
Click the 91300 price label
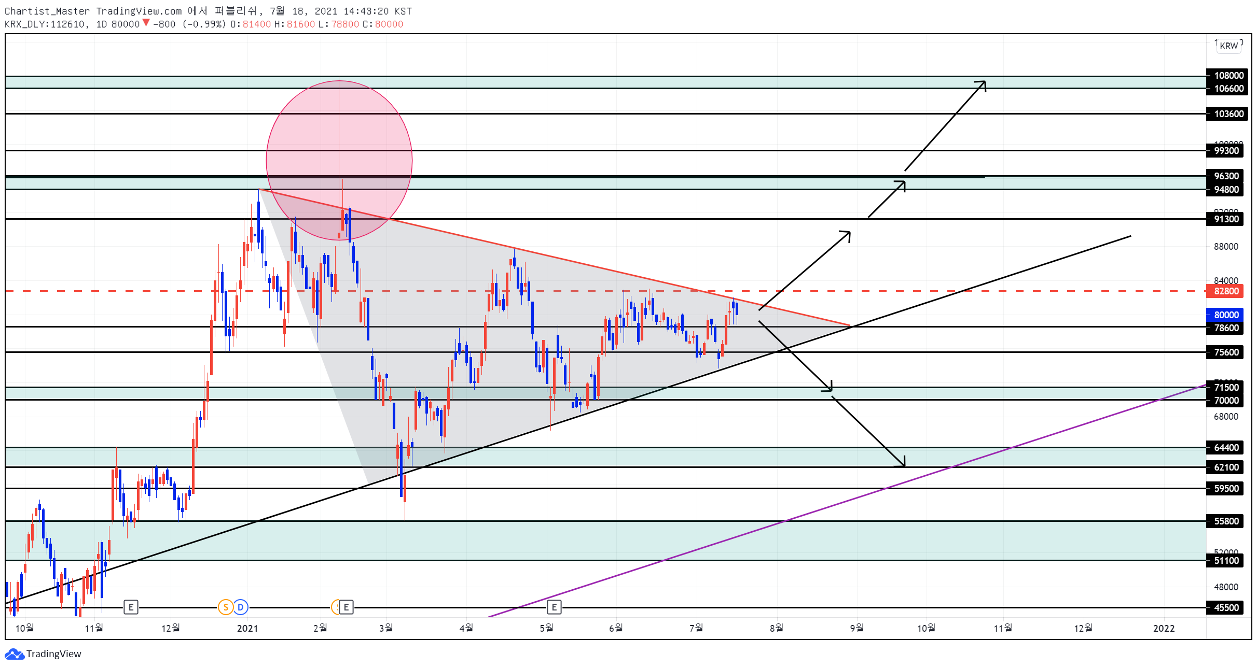pos(1225,219)
